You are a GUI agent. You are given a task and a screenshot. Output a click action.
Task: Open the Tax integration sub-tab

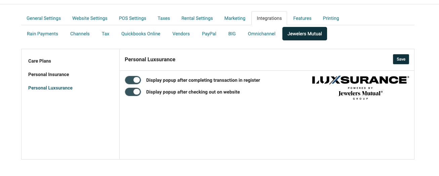pyautogui.click(x=106, y=34)
